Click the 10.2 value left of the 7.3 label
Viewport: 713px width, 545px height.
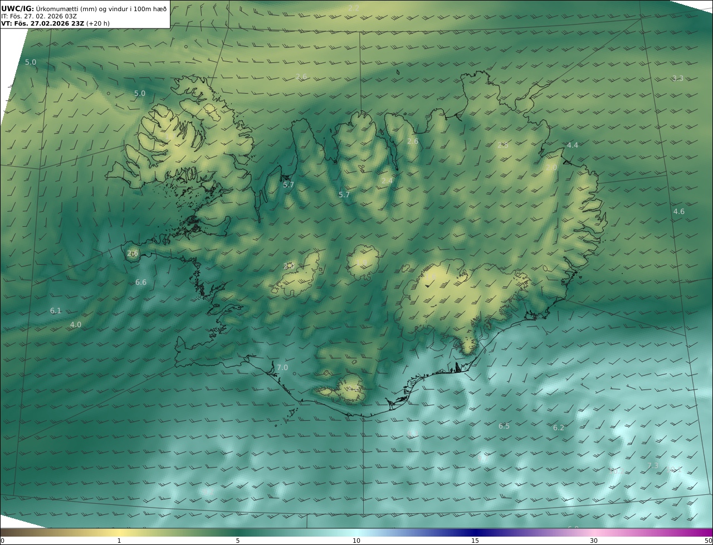click(x=616, y=471)
